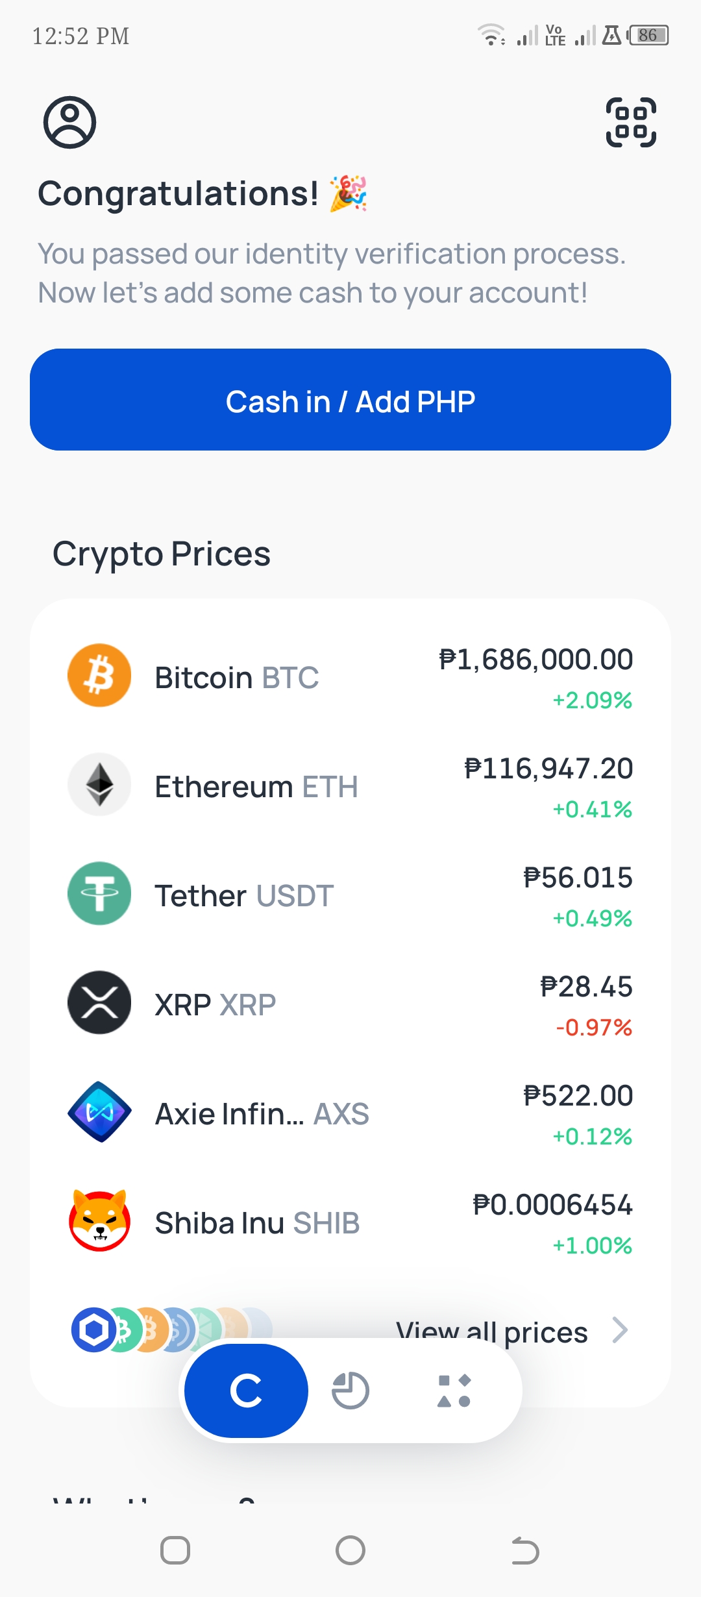Tap the Shiba Inu dog icon

tap(99, 1220)
